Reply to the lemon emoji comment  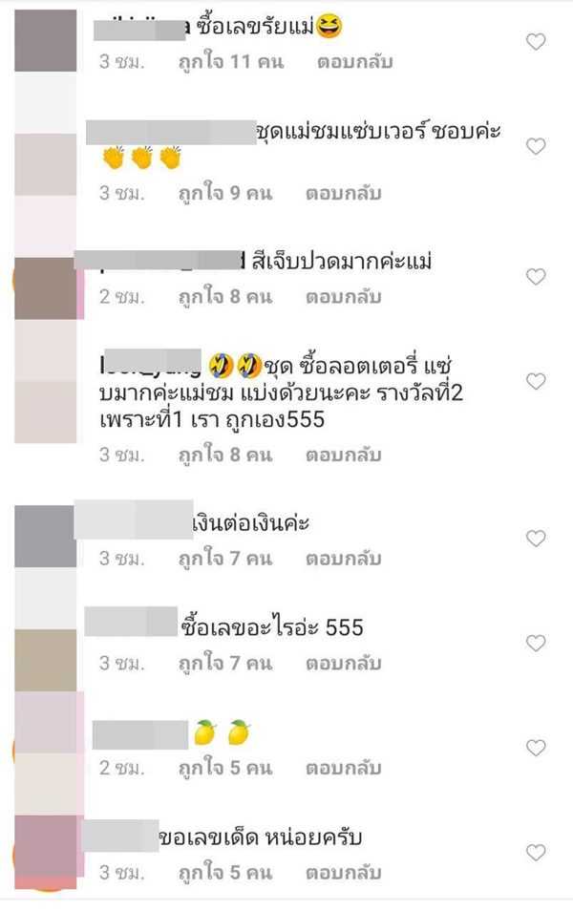(x=344, y=768)
